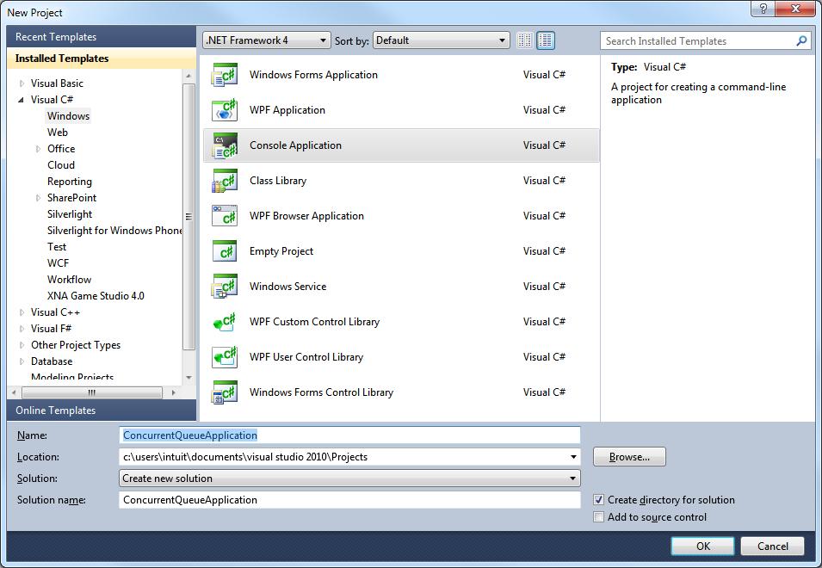Expand the Office node arrow
The width and height of the screenshot is (822, 568).
(38, 149)
